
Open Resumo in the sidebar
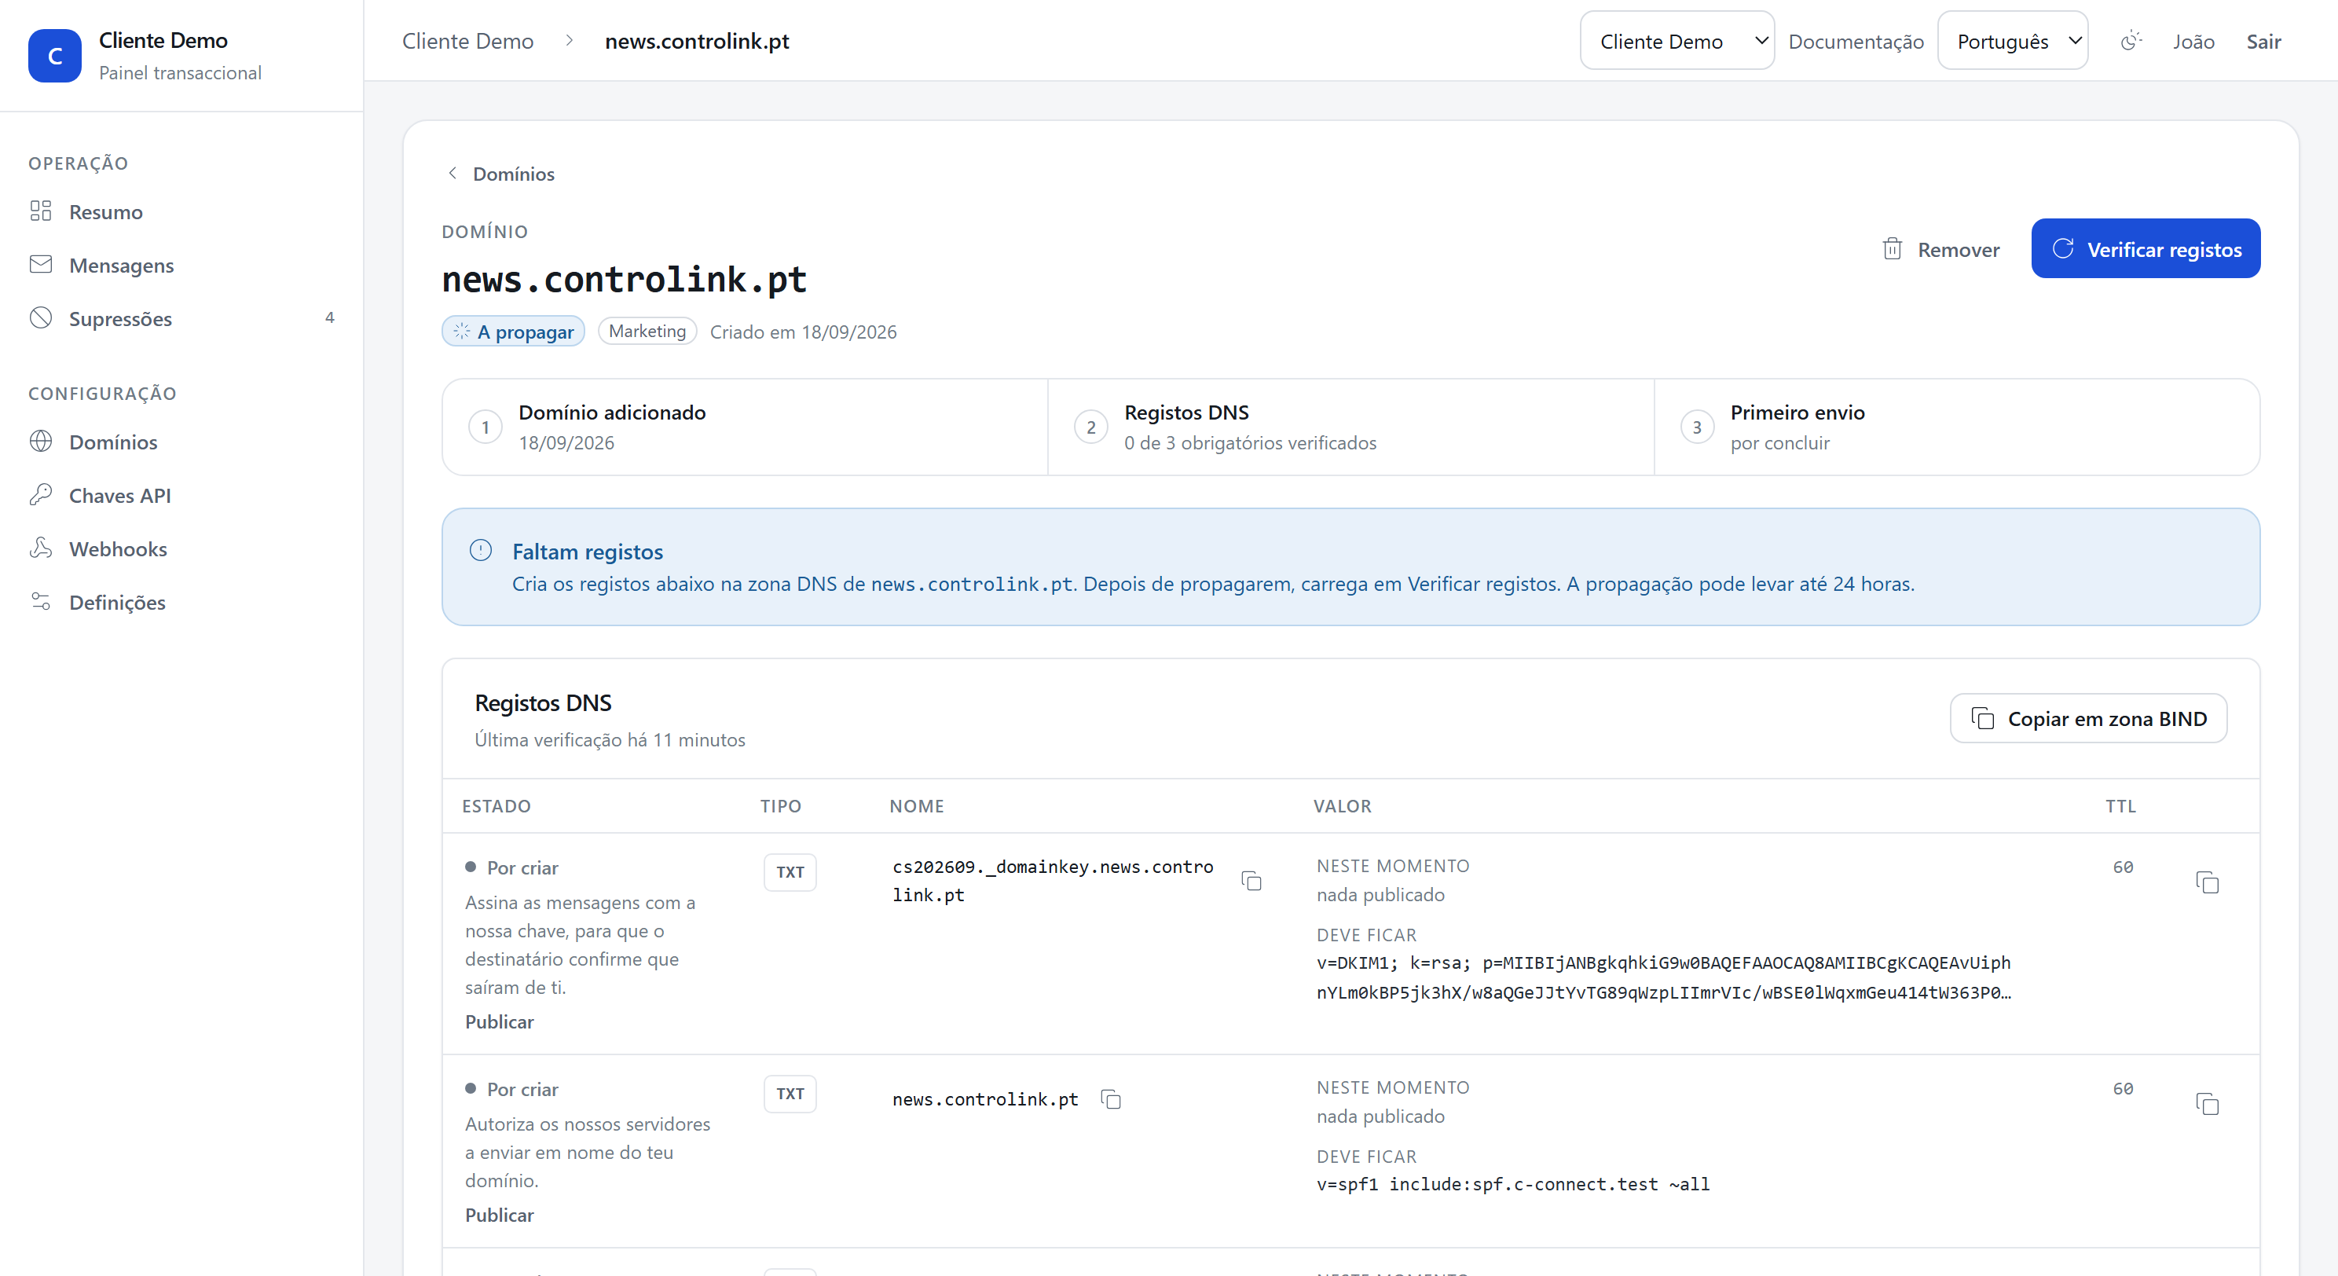181,211
